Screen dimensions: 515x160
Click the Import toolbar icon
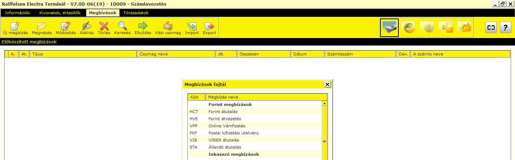tap(192, 28)
